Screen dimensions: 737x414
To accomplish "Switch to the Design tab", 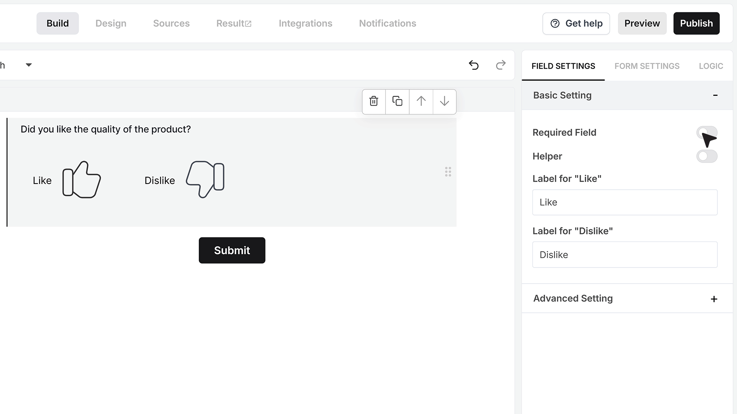I will [x=111, y=23].
